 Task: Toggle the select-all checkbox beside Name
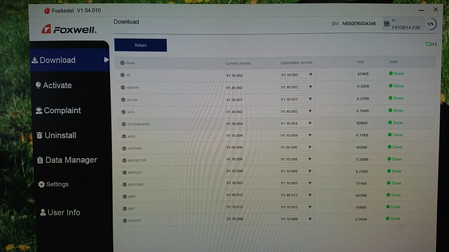[x=122, y=63]
